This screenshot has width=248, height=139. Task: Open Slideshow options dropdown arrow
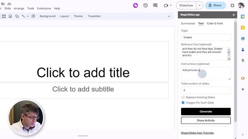click(200, 5)
